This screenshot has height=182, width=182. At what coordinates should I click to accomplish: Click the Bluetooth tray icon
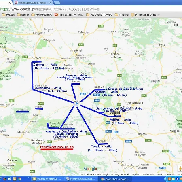pos(178,179)
